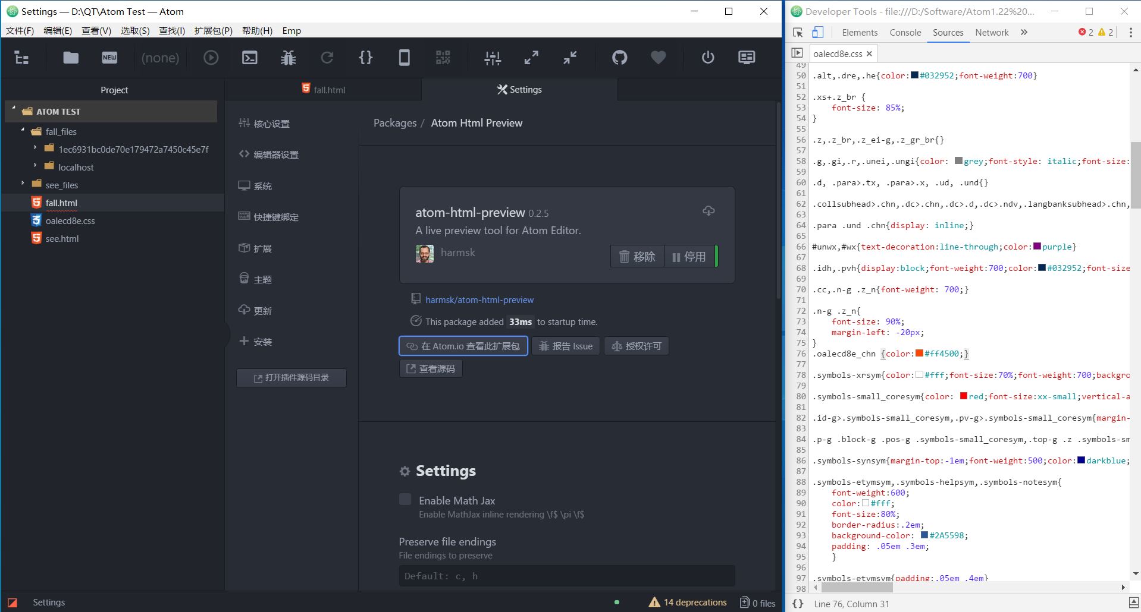
Task: Open the Console tab in DevTools
Action: (905, 33)
